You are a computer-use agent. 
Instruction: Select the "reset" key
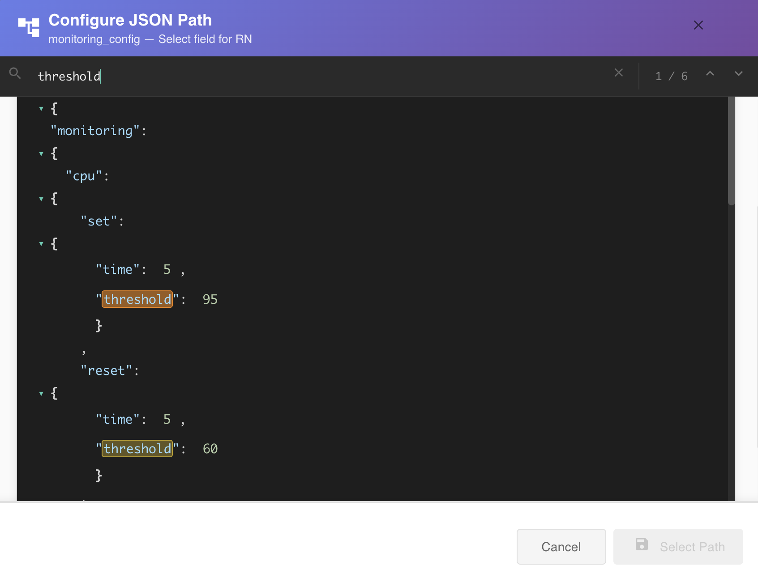click(106, 370)
